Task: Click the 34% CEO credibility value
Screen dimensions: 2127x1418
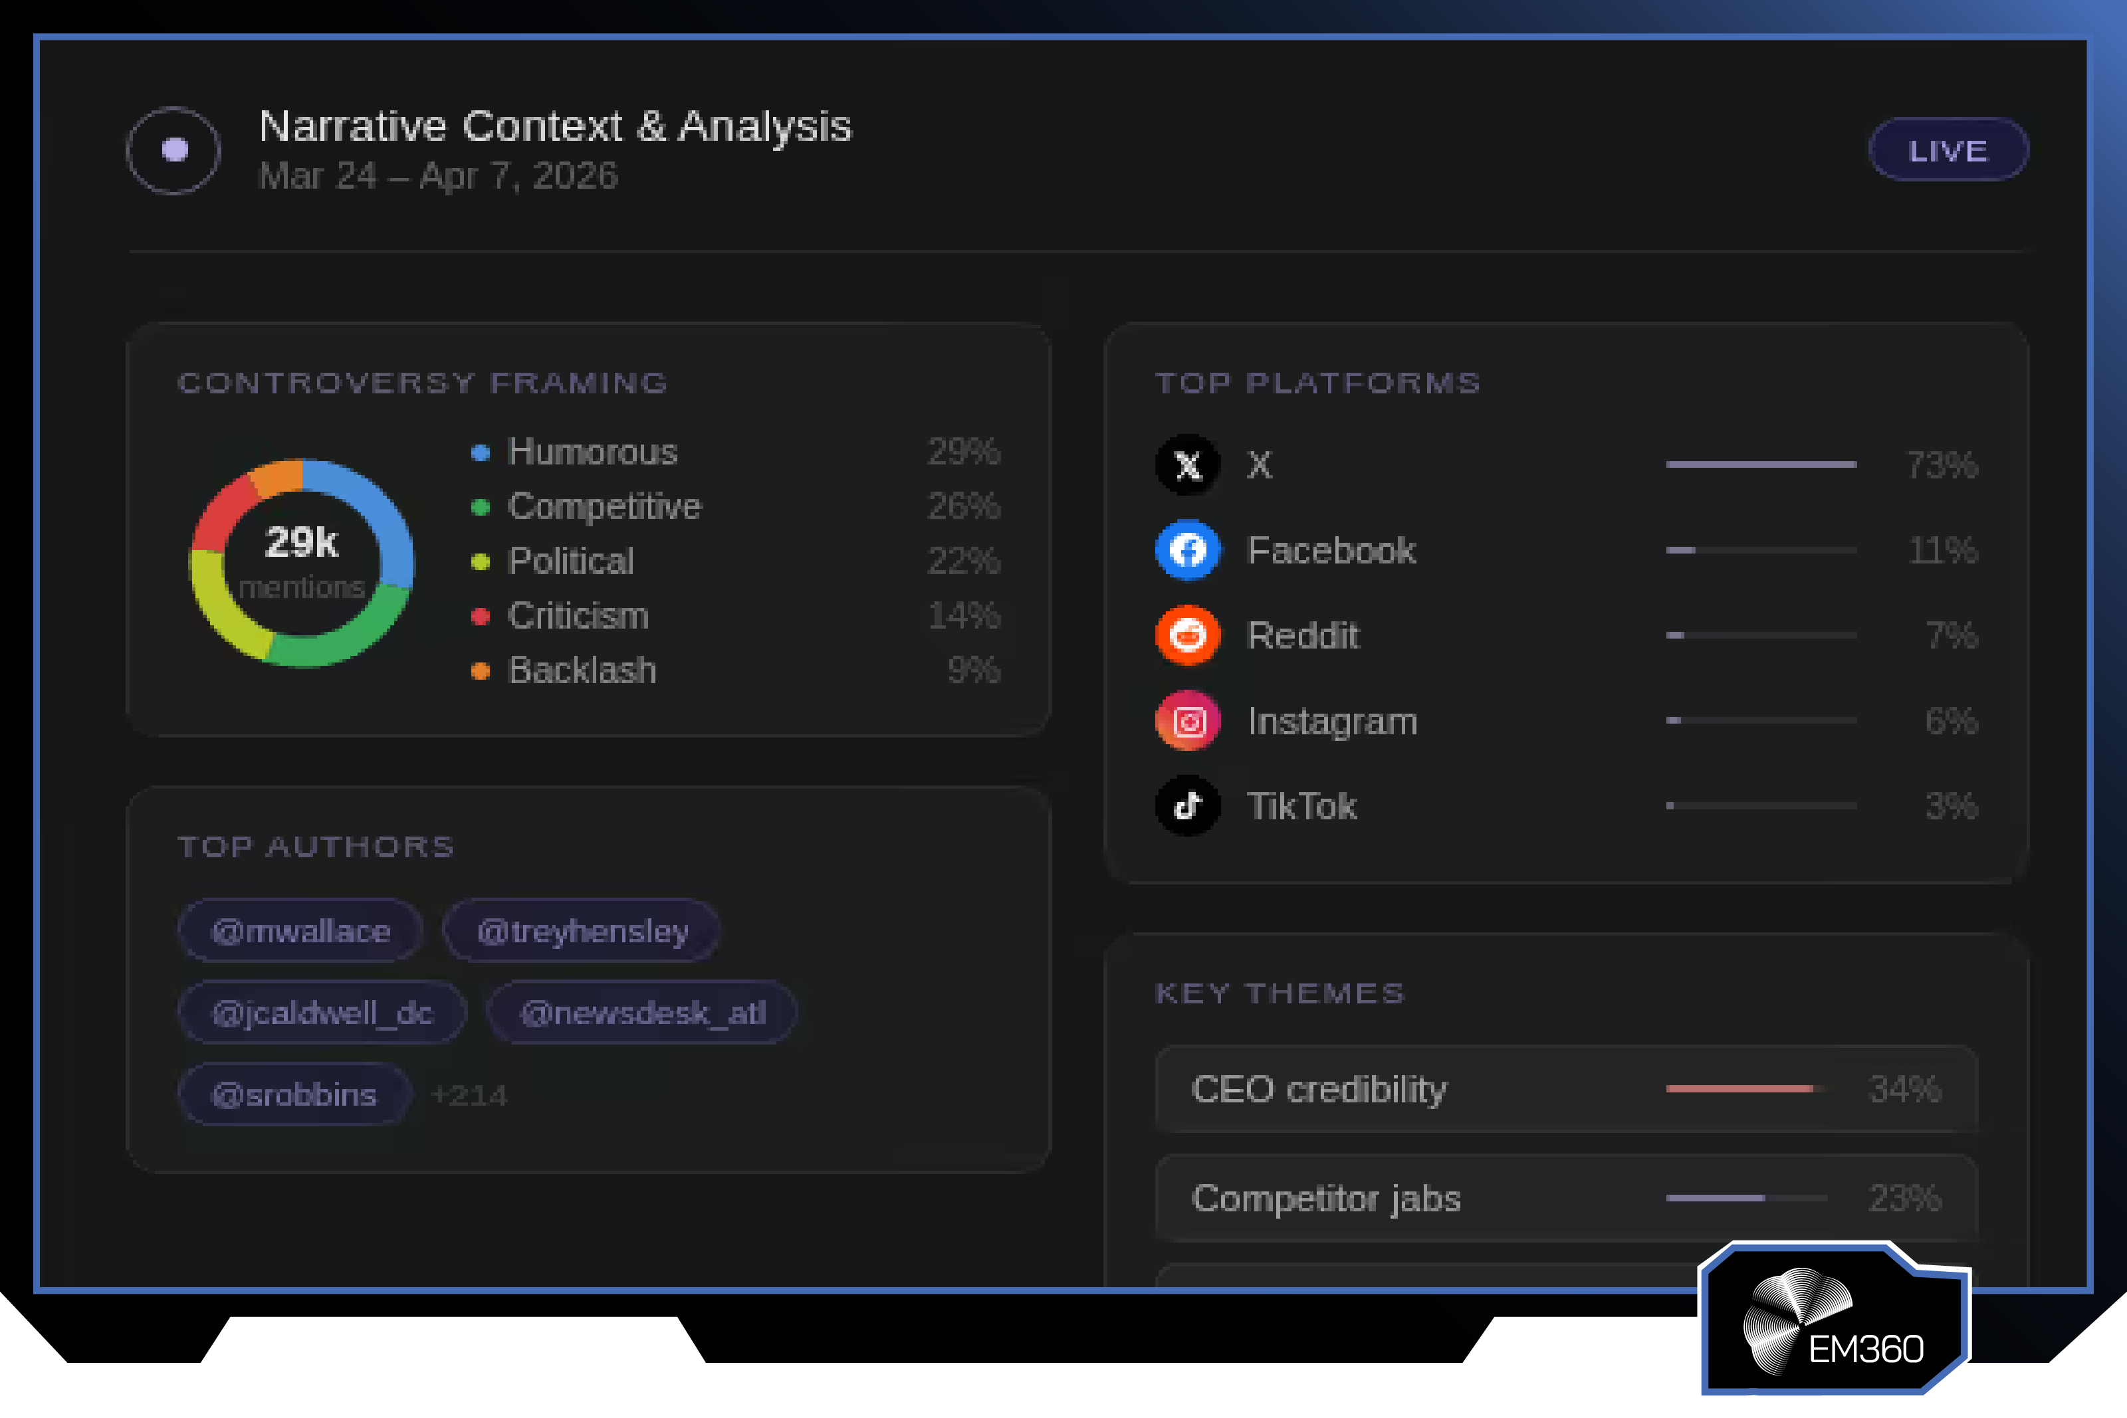Action: (x=1904, y=1089)
